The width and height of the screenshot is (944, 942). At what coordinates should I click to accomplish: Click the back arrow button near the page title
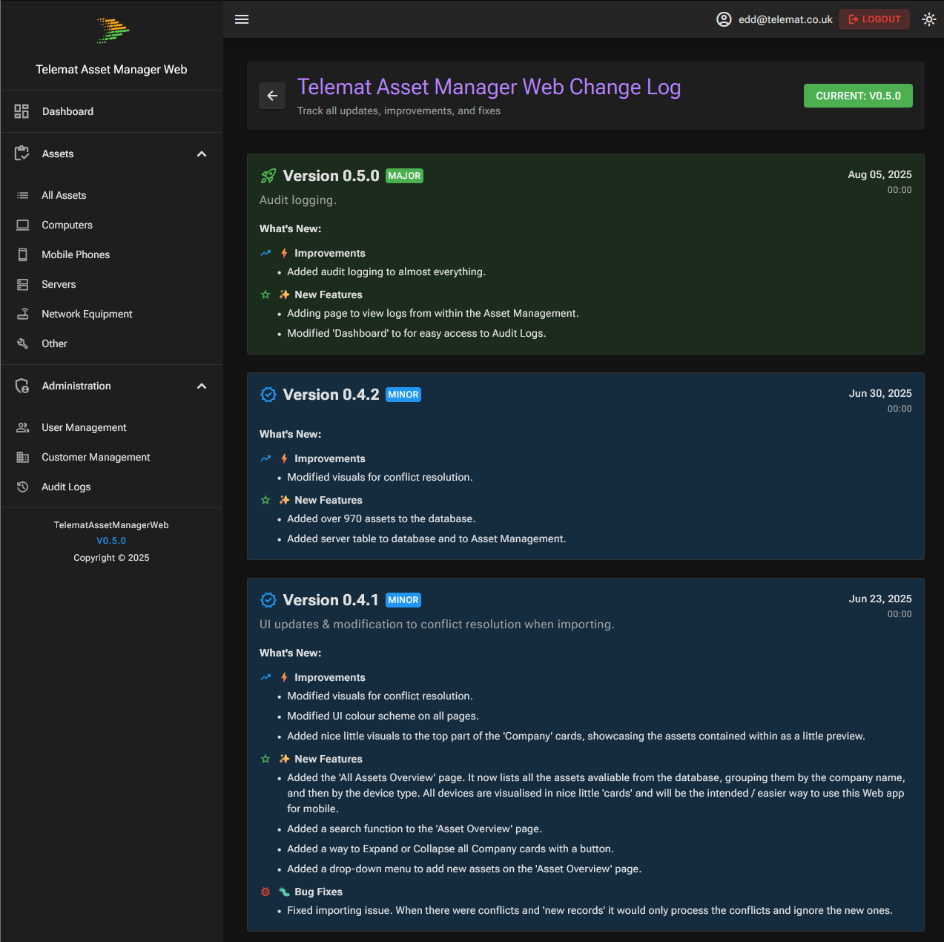272,96
